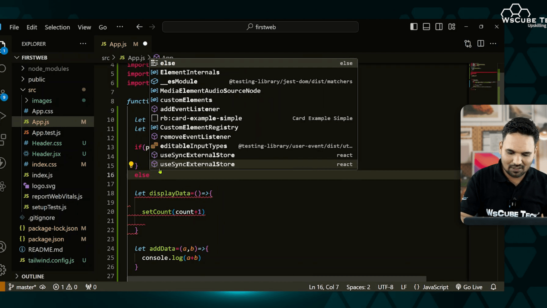Show more menu bar items via ellipsis
Viewport: 547px width, 308px height.
(x=120, y=27)
